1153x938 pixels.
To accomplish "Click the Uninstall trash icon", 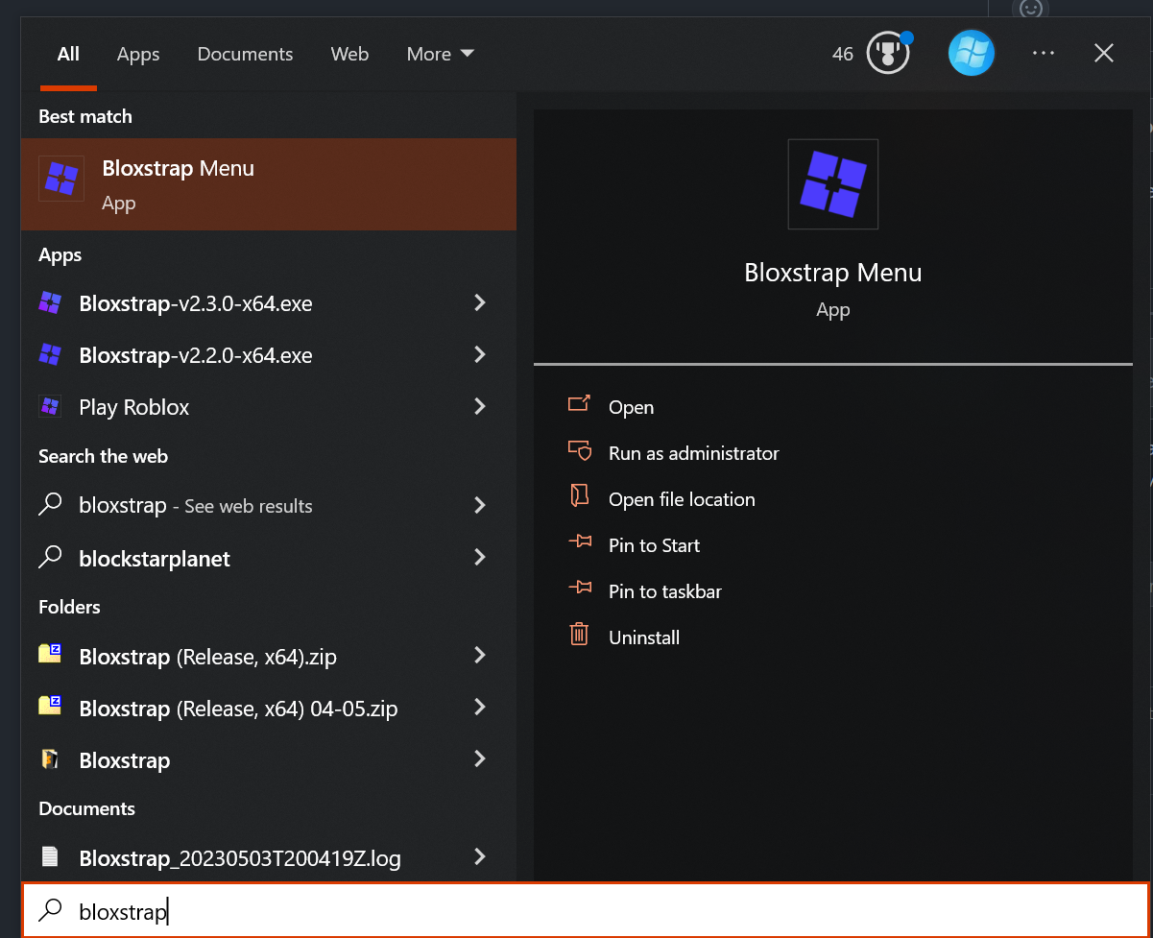I will tap(579, 635).
